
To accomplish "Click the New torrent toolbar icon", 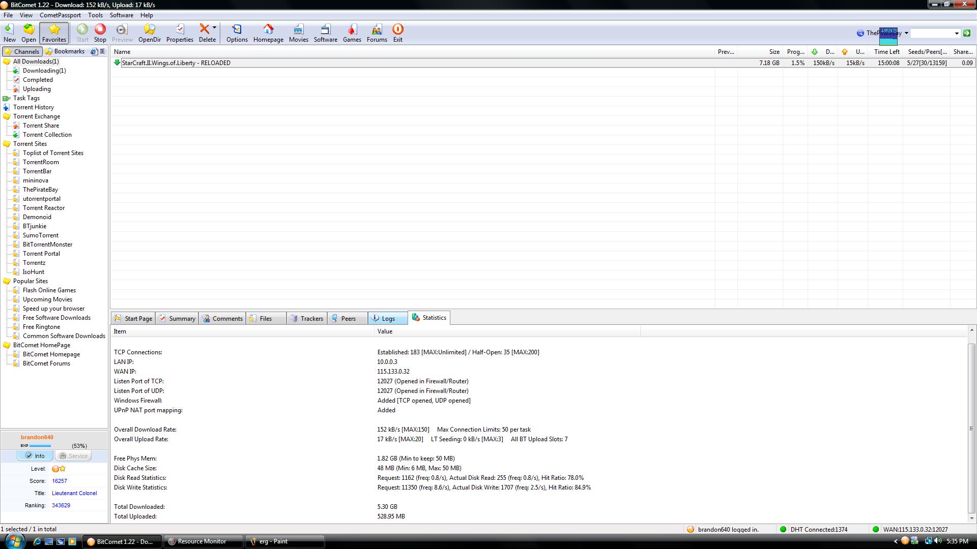I will (x=9, y=33).
